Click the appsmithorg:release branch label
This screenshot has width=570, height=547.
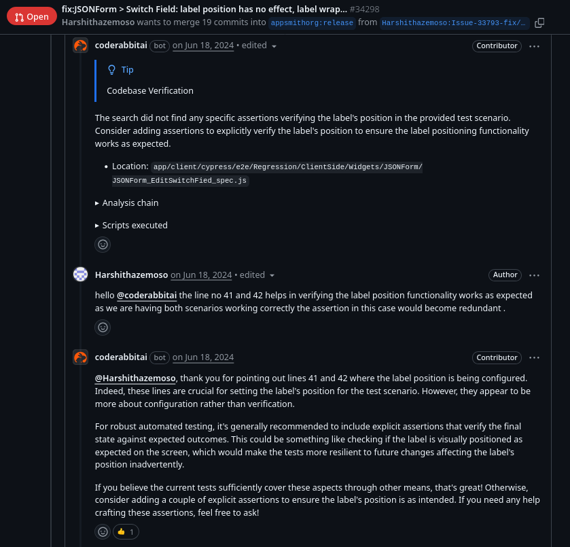pyautogui.click(x=312, y=22)
